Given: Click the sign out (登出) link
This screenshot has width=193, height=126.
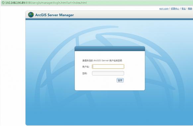Looking at the screenshot, I should [x=183, y=9].
